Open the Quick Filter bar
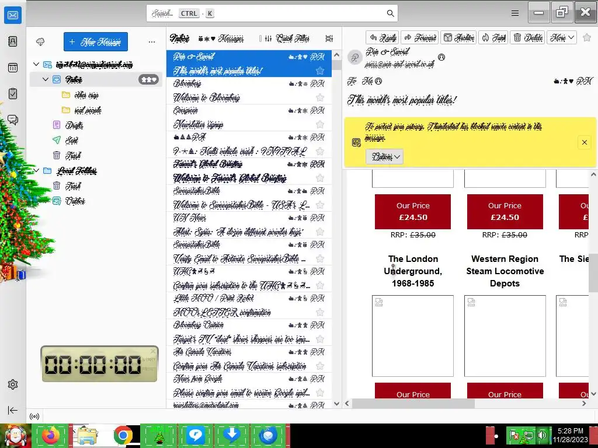Image resolution: width=598 pixels, height=448 pixels. (287, 38)
